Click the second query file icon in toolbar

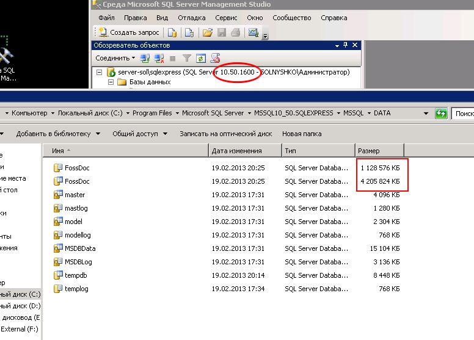(x=189, y=32)
